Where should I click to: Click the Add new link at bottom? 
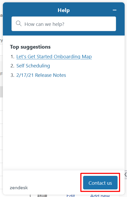100,196
